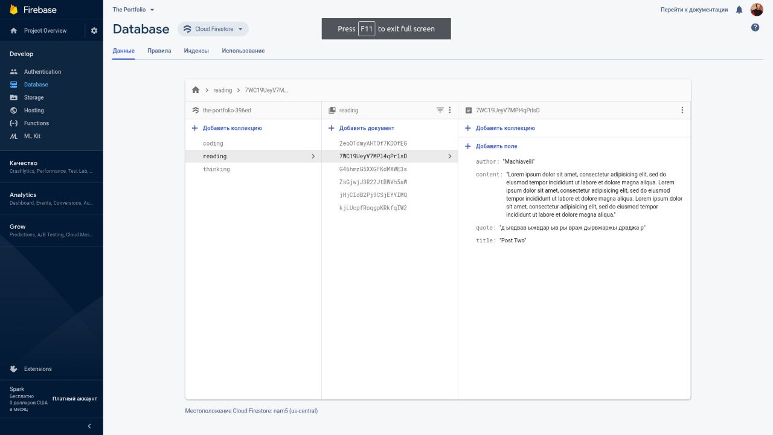
Task: Open the document panel three-dot menu
Action: tap(682, 110)
